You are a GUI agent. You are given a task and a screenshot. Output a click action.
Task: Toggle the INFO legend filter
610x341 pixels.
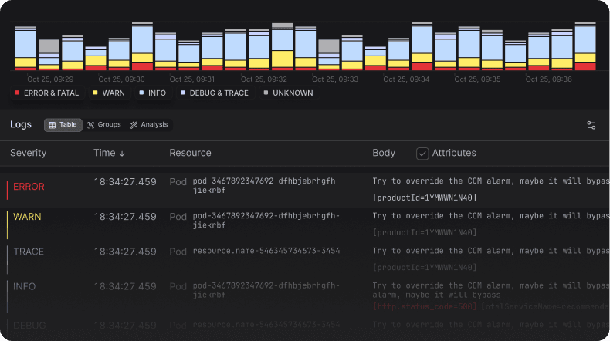point(153,93)
